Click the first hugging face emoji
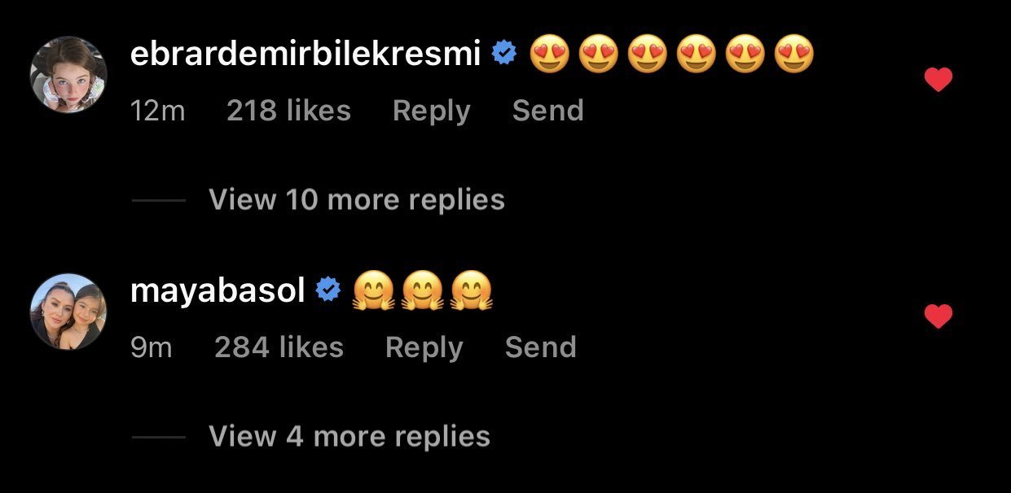1011x493 pixels. tap(372, 293)
